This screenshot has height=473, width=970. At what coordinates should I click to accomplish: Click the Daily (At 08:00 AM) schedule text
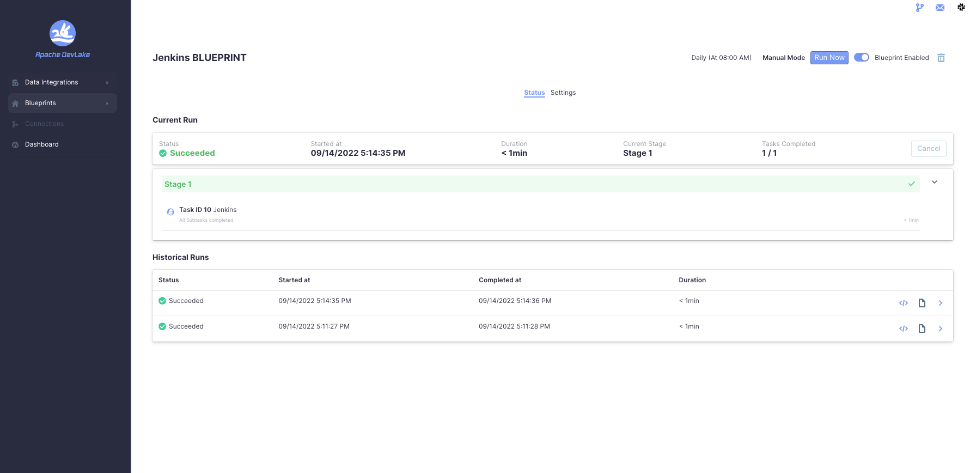[721, 58]
